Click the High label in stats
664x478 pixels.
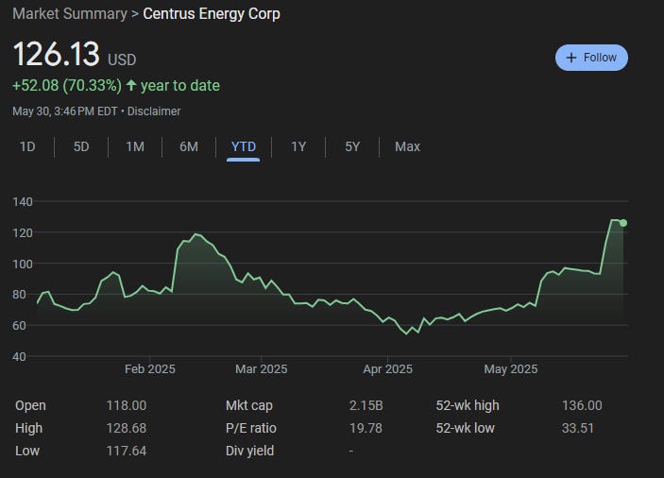(28, 428)
